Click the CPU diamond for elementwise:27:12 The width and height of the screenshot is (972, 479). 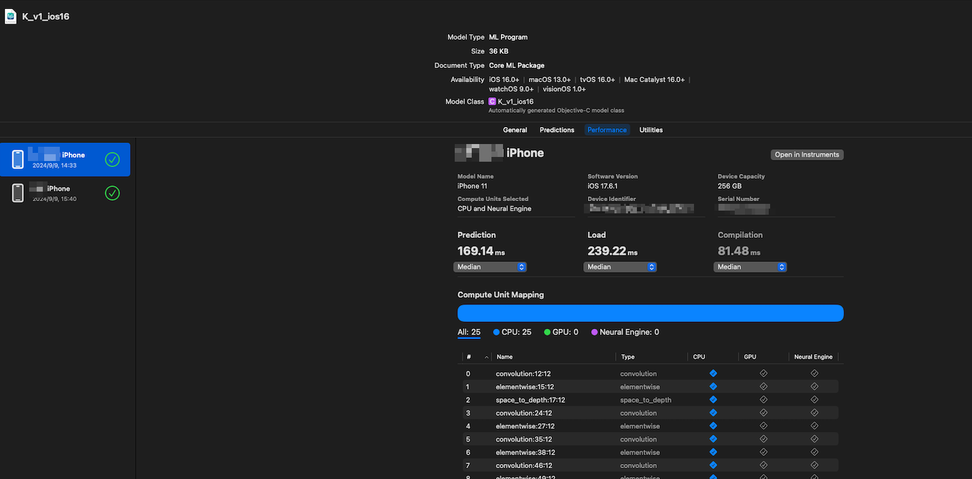(713, 426)
